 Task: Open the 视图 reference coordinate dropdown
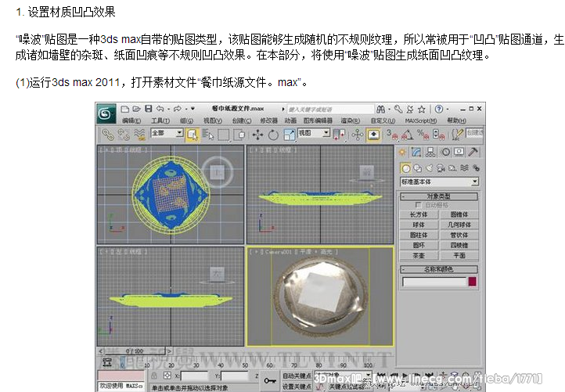point(314,133)
